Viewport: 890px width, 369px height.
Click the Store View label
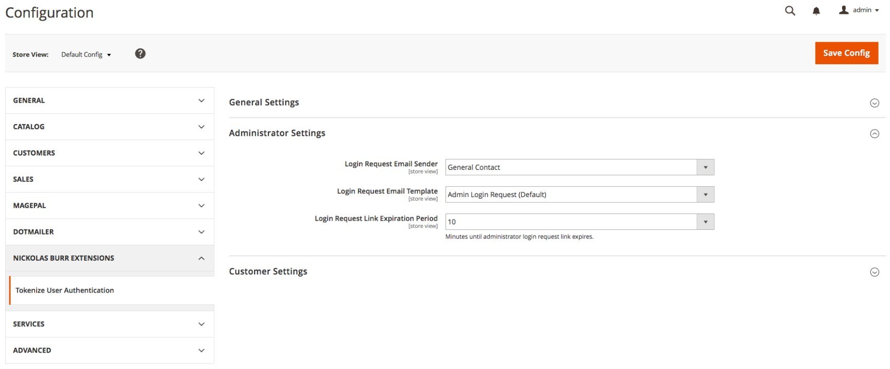30,54
